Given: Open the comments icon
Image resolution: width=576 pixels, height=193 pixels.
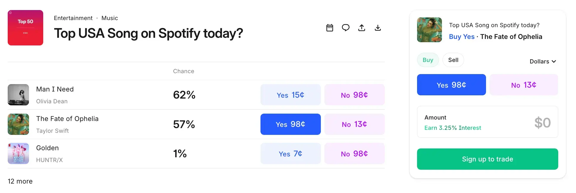Looking at the screenshot, I should pyautogui.click(x=345, y=27).
